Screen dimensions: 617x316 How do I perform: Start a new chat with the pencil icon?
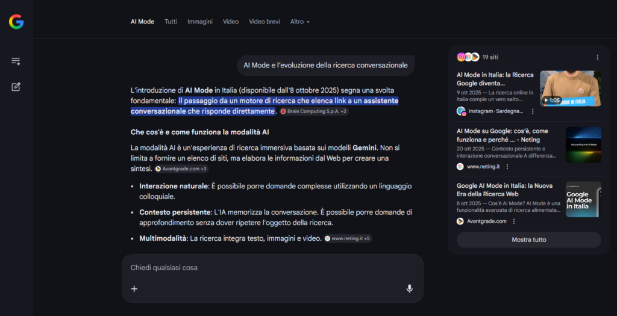click(16, 87)
